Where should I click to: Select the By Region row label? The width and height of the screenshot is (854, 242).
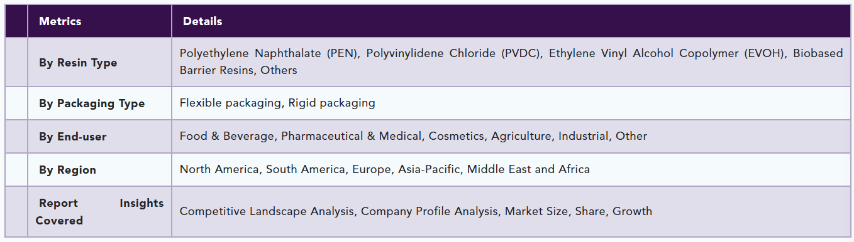[68, 170]
